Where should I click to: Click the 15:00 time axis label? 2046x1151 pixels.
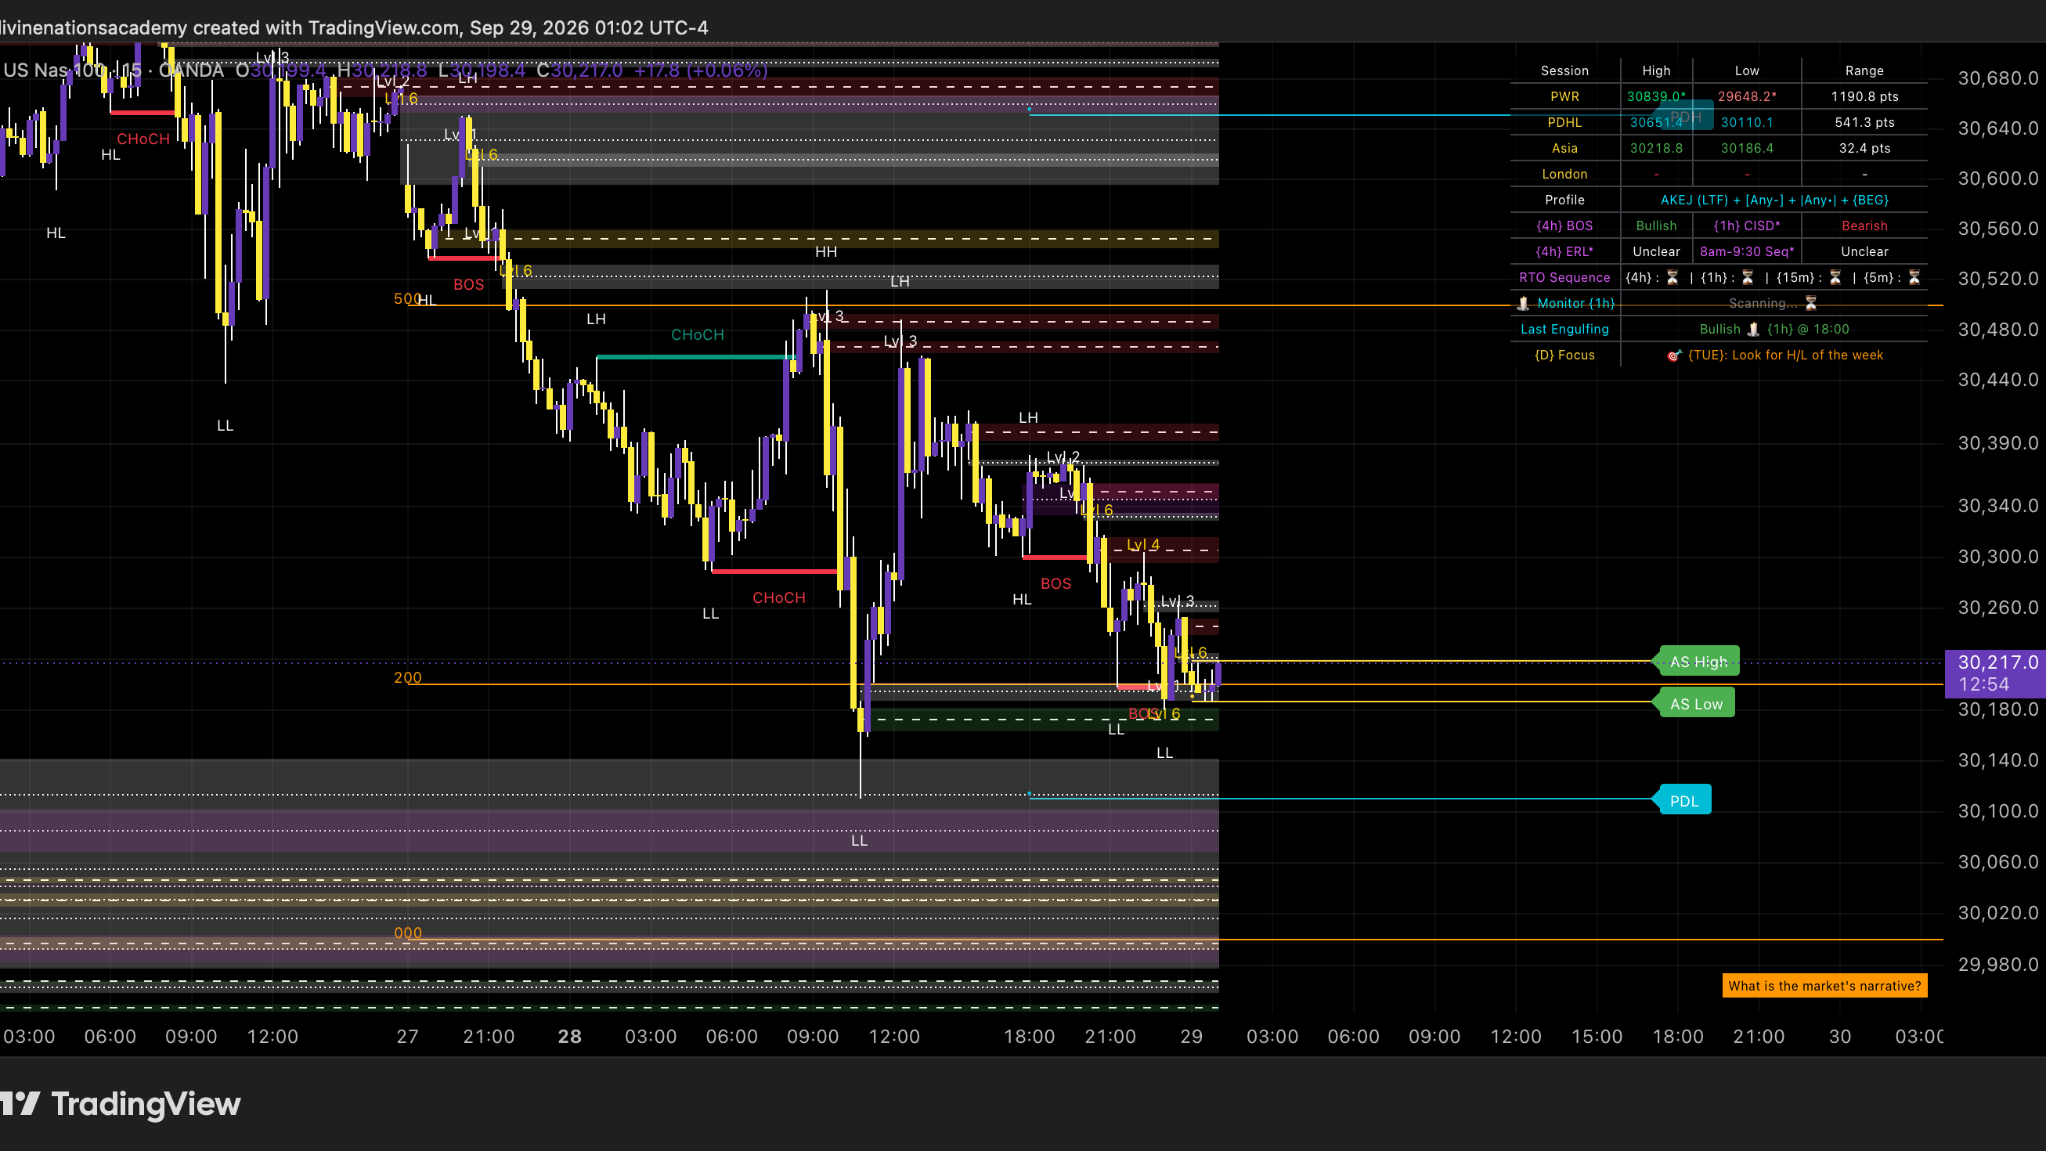[1597, 1037]
